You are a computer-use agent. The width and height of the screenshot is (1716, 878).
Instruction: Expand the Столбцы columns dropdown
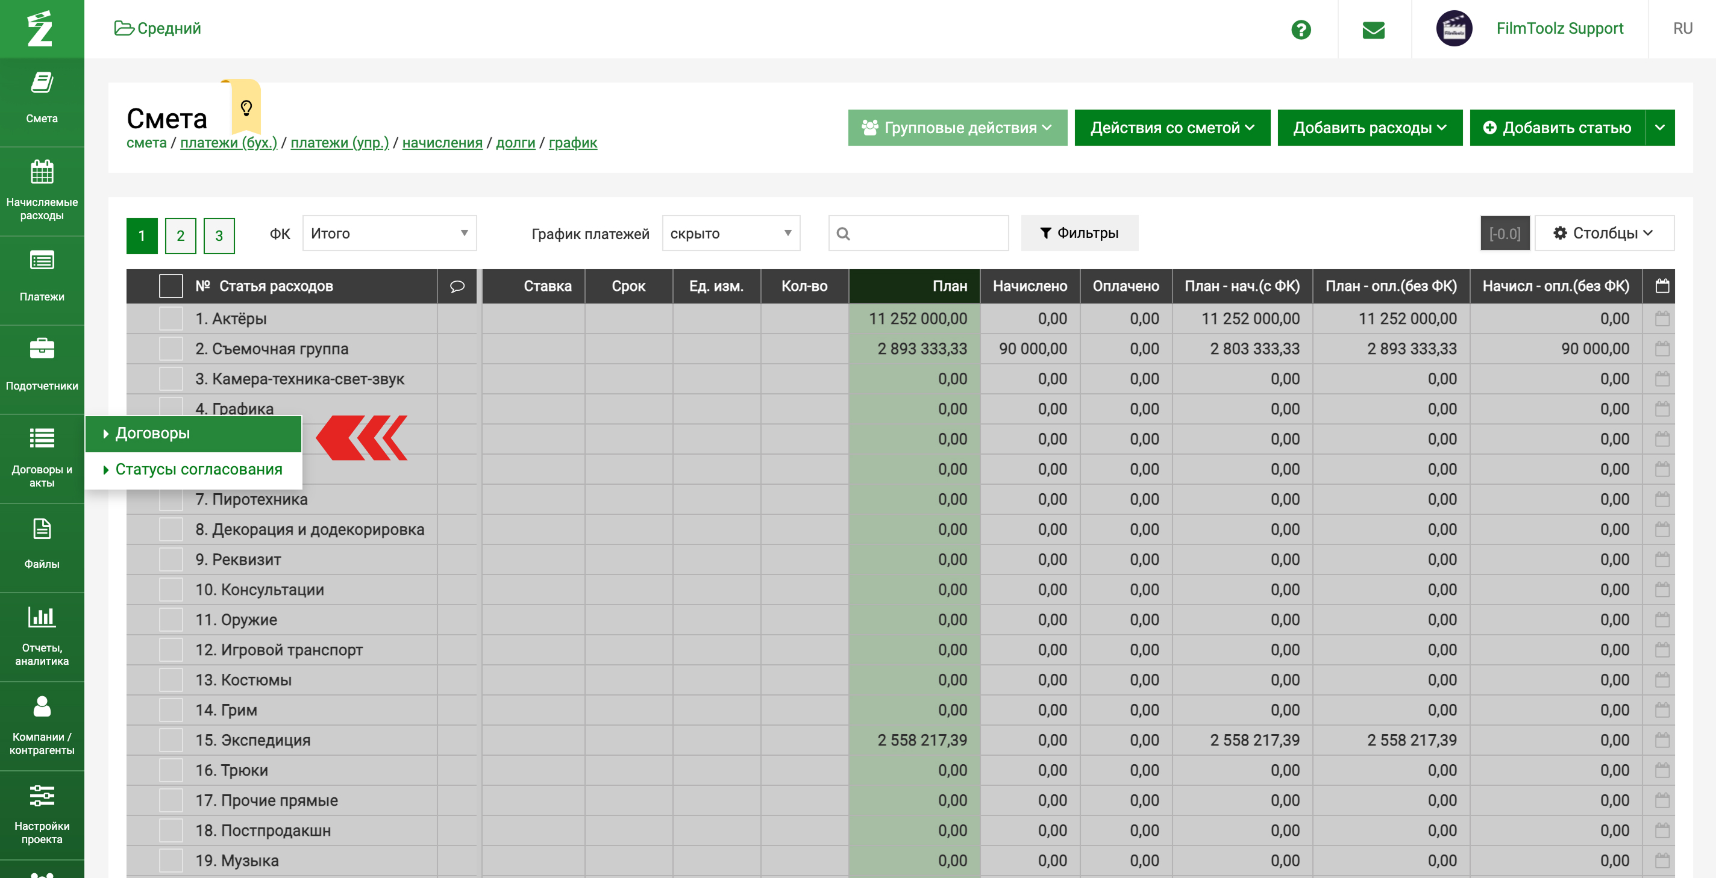pos(1603,233)
